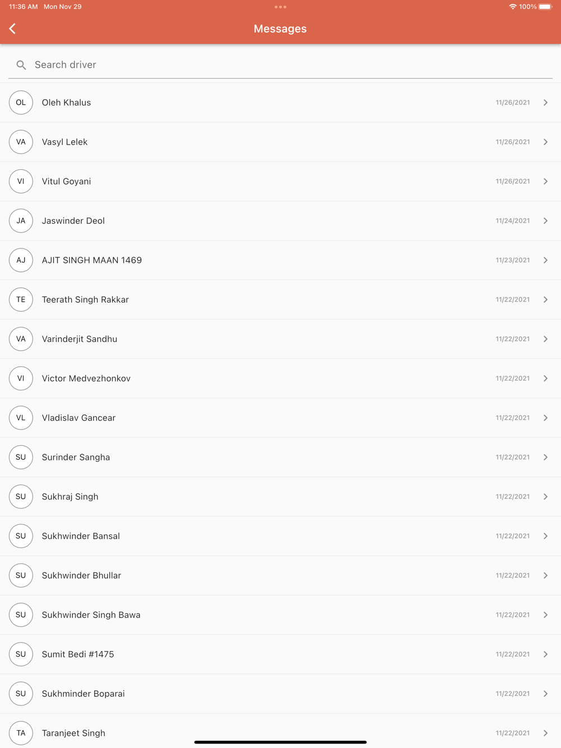Open the Sukhraj Singh conversation
This screenshot has height=748, width=561.
click(x=280, y=497)
